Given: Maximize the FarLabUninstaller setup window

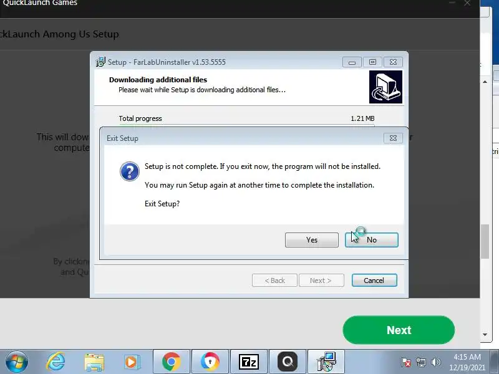Looking at the screenshot, I should click(372, 62).
